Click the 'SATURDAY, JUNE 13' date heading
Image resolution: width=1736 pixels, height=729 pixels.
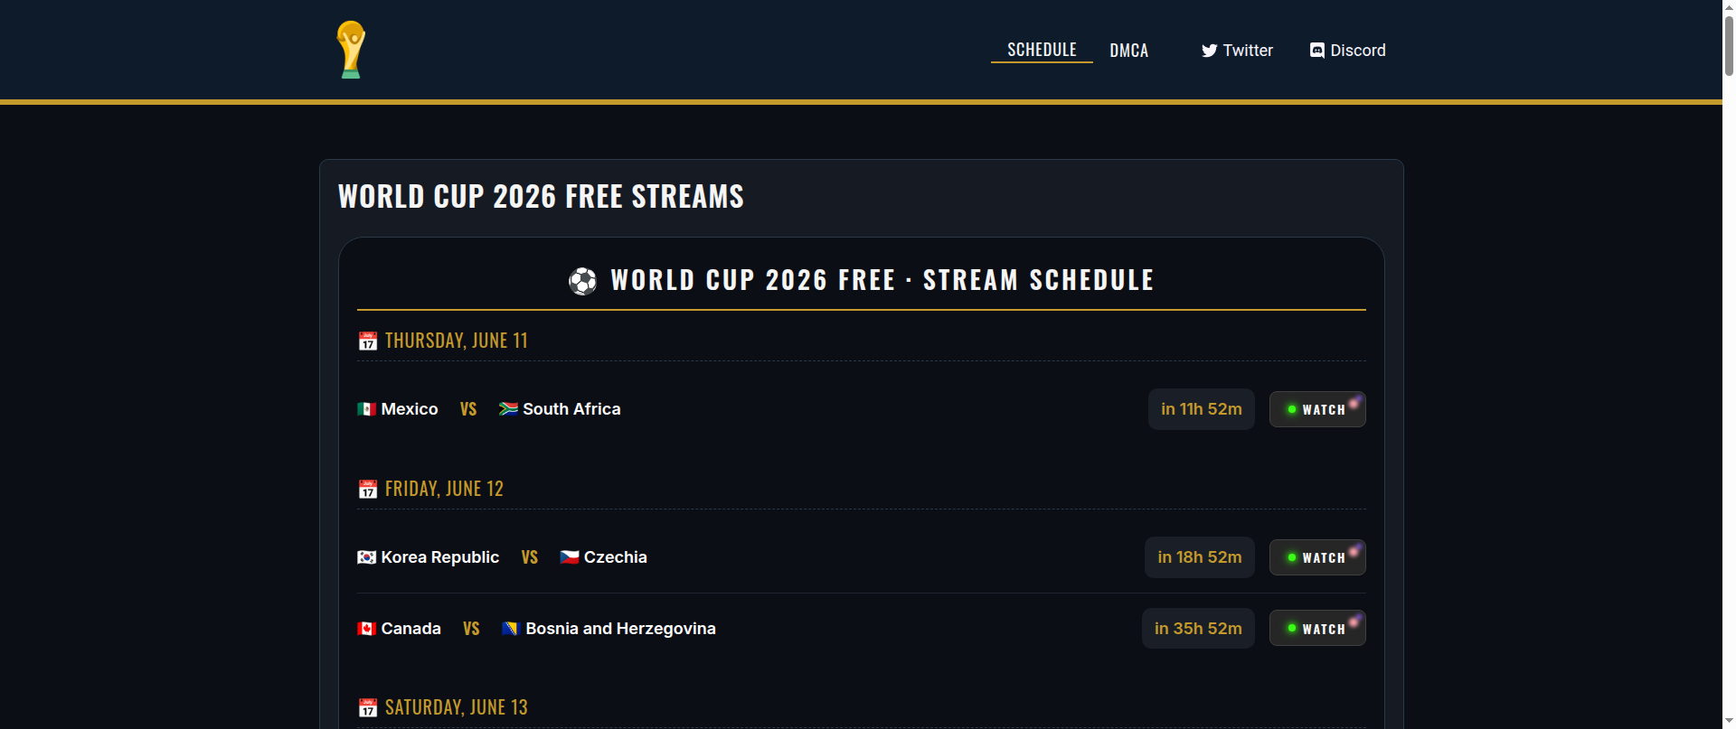click(x=457, y=707)
